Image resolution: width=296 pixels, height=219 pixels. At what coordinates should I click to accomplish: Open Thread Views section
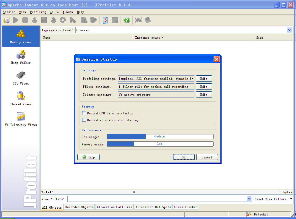click(21, 98)
